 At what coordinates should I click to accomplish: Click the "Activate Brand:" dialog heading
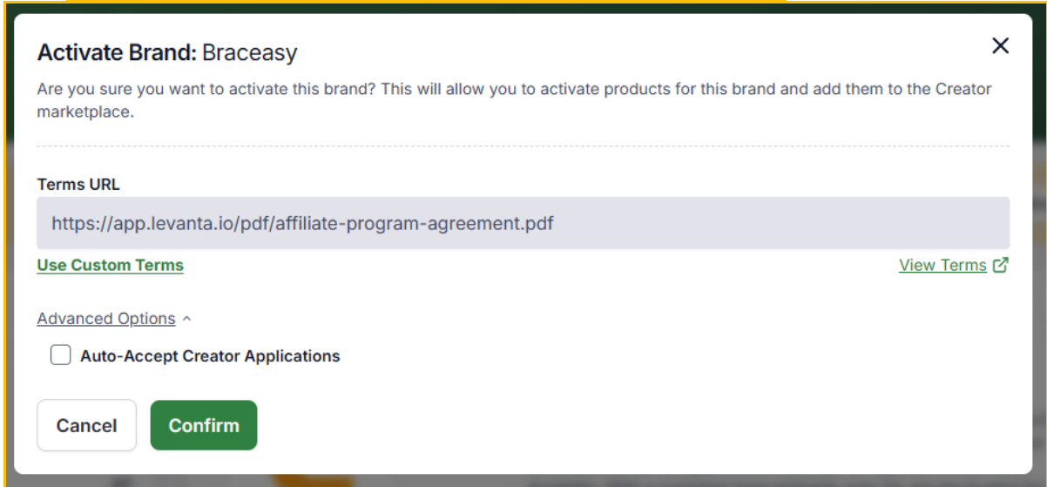[x=116, y=52]
